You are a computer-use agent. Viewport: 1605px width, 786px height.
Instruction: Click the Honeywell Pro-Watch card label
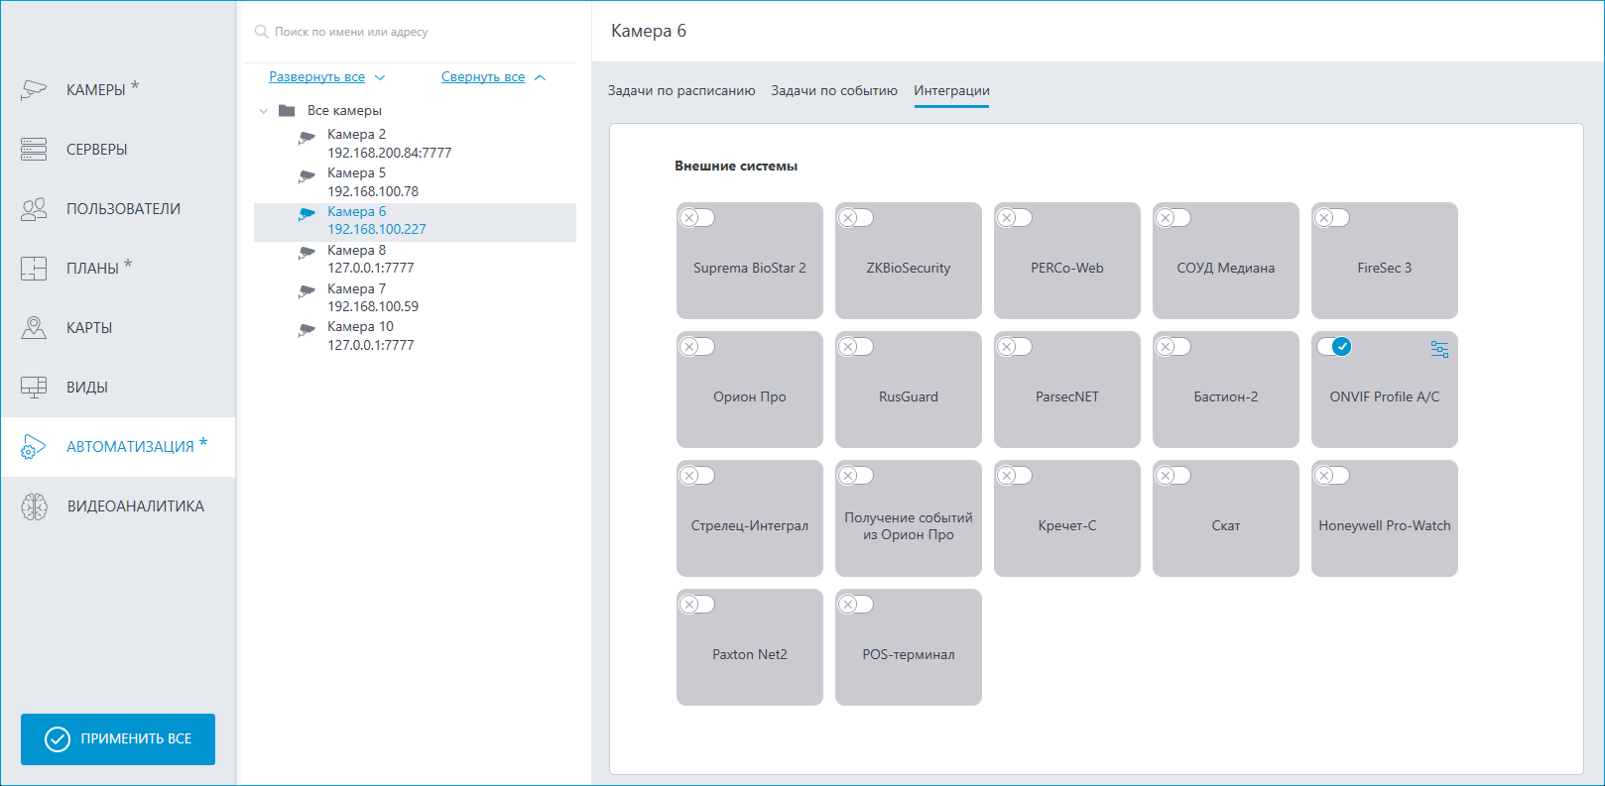[x=1385, y=525]
